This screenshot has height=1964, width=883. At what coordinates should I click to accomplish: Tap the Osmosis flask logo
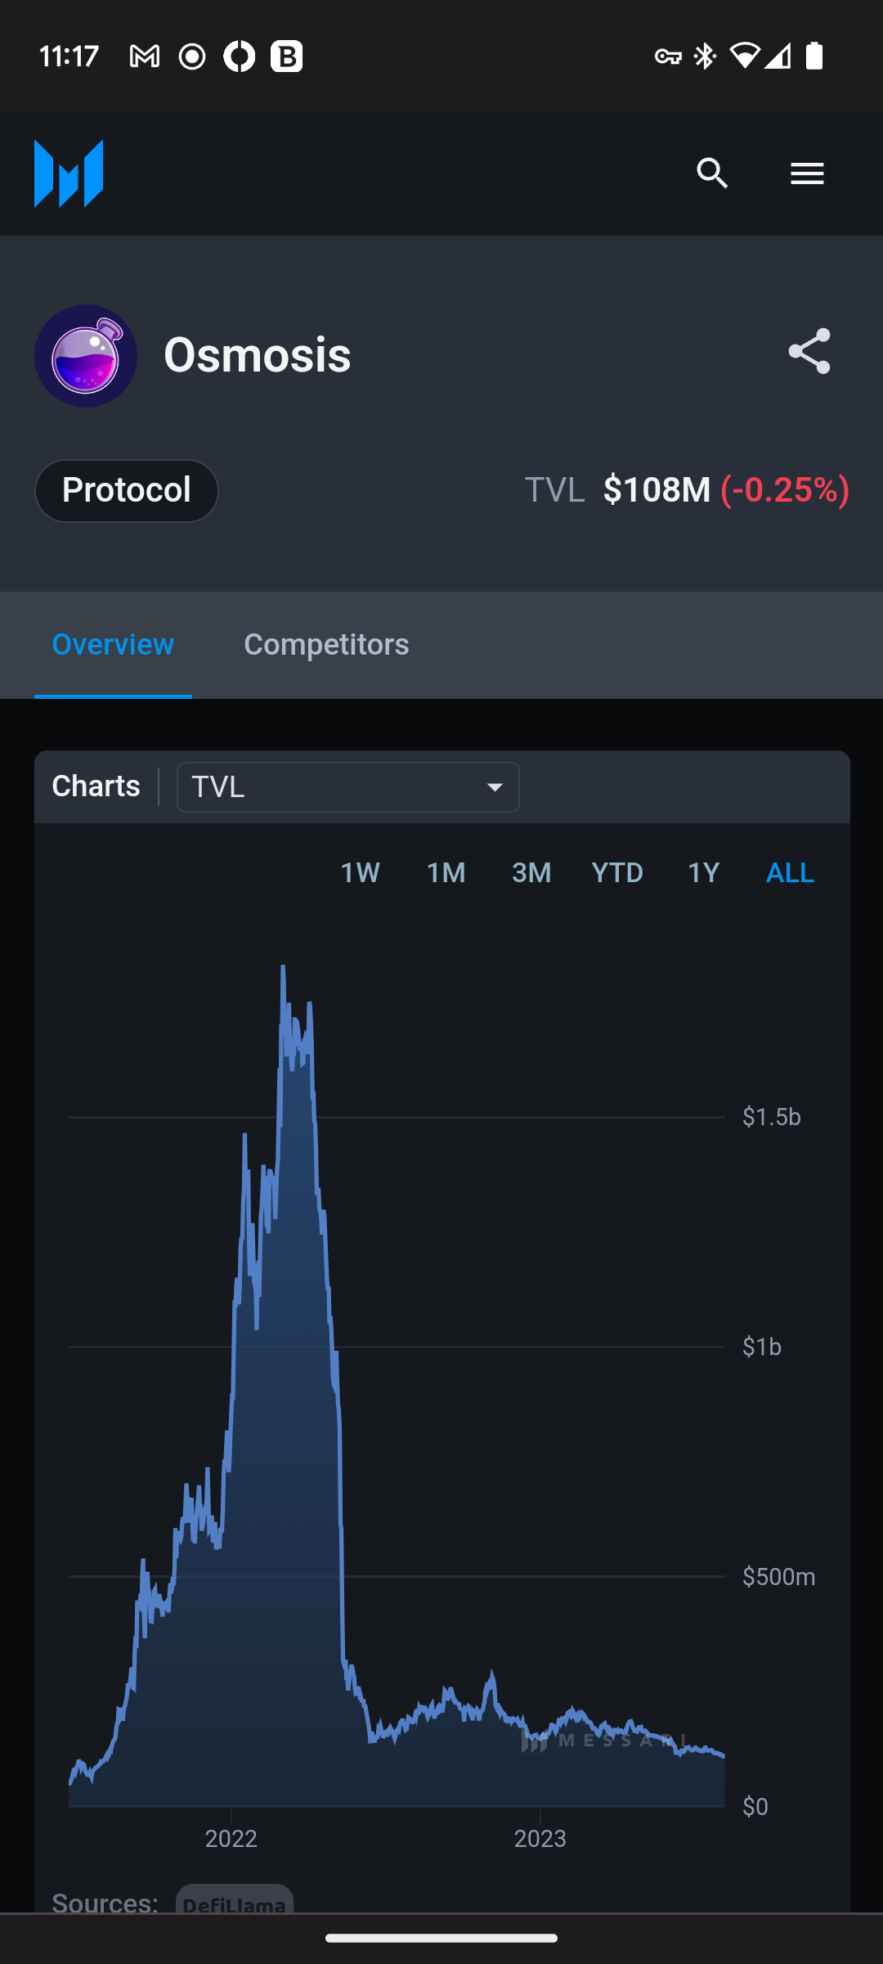(x=86, y=356)
